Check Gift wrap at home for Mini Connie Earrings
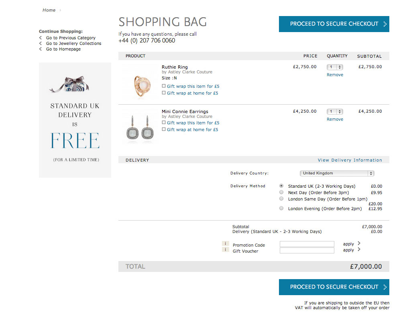 (163, 129)
